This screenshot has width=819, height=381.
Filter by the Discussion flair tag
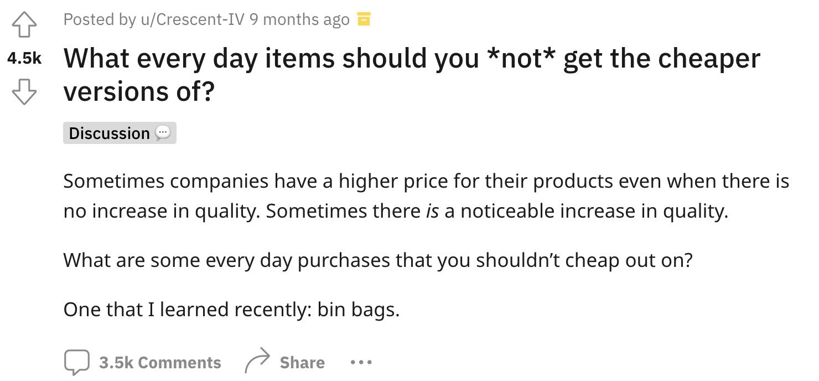click(120, 133)
